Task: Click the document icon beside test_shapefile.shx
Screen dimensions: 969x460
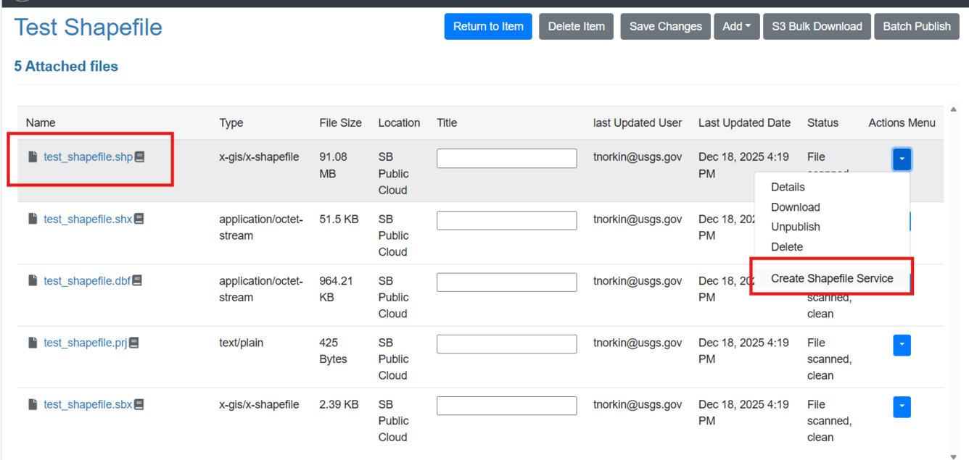Action: [32, 219]
